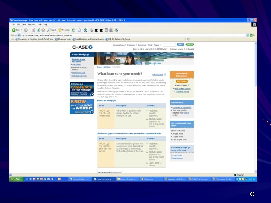Image resolution: width=271 pixels, height=203 pixels.
Task: Click the Low income link
Action: pos(177,155)
